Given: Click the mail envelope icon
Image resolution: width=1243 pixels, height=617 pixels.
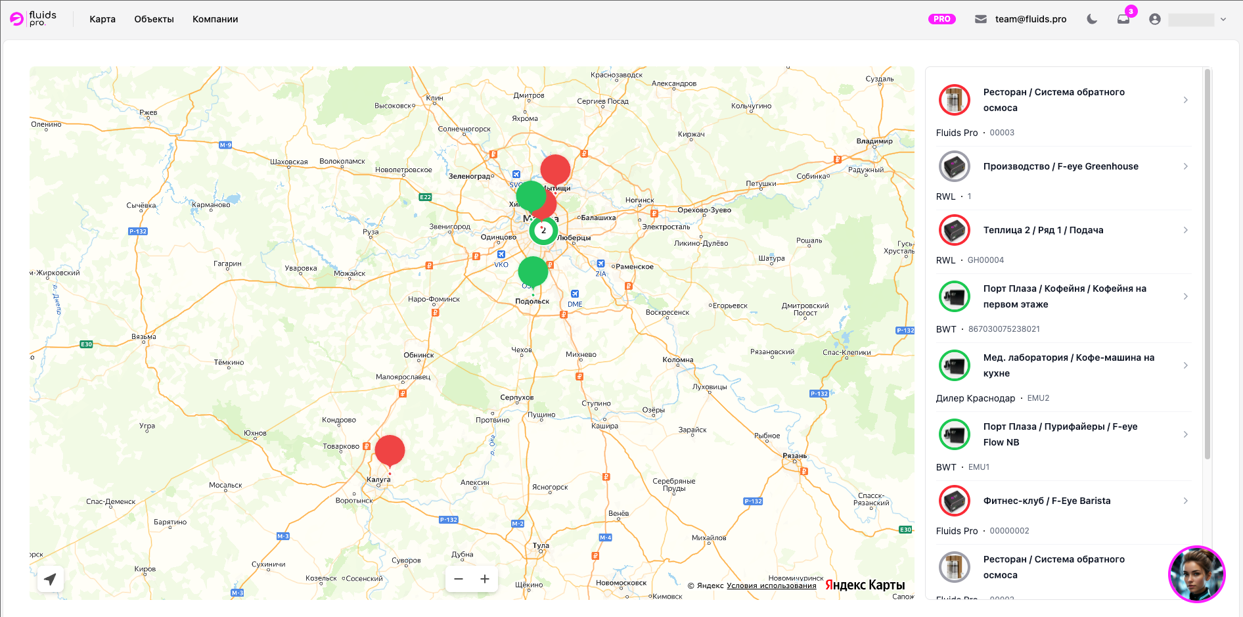Looking at the screenshot, I should 981,19.
